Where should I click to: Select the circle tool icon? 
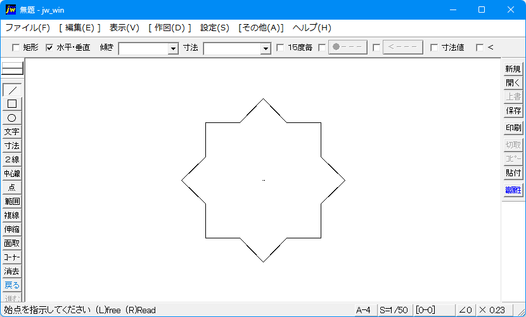coord(12,118)
